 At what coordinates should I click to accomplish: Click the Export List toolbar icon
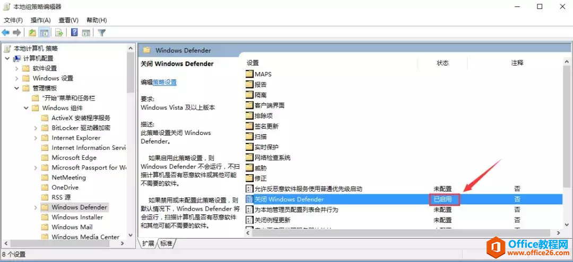pos(59,33)
